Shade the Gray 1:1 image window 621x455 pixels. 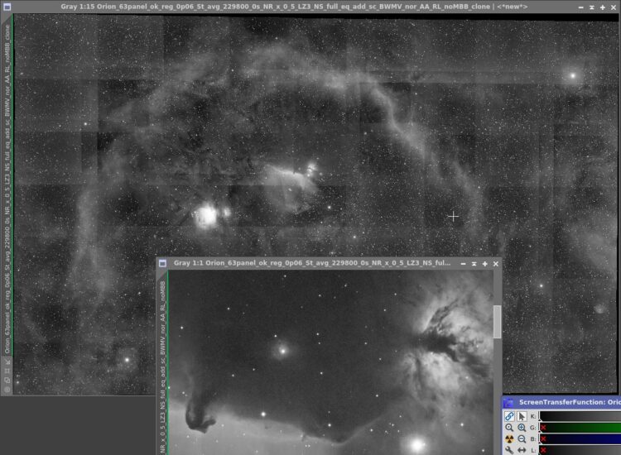pos(474,264)
